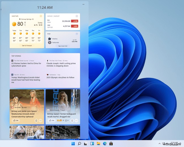
Task: View comments on the BANG Showbiz story
Action: (67, 120)
